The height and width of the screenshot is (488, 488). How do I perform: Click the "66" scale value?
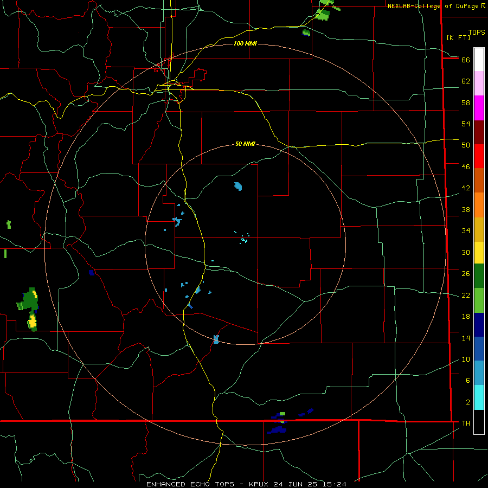click(x=466, y=60)
